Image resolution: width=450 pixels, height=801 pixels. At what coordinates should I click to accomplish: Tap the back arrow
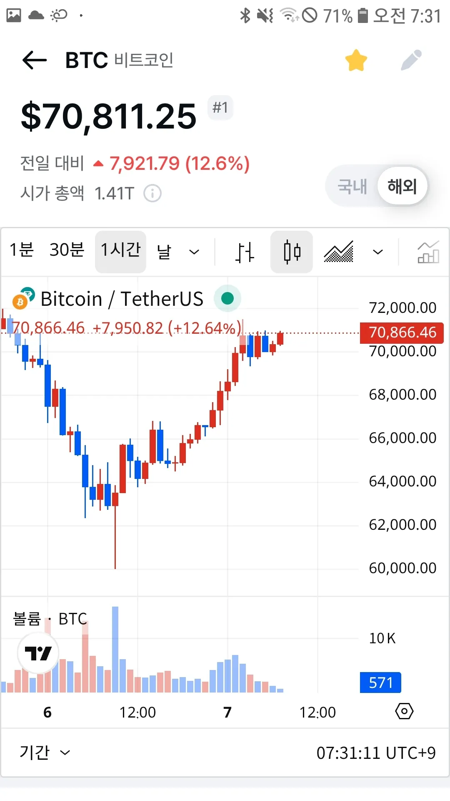coord(34,60)
